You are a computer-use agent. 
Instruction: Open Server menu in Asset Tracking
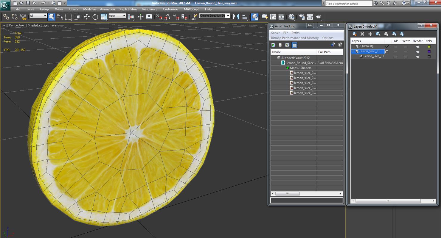[275, 33]
